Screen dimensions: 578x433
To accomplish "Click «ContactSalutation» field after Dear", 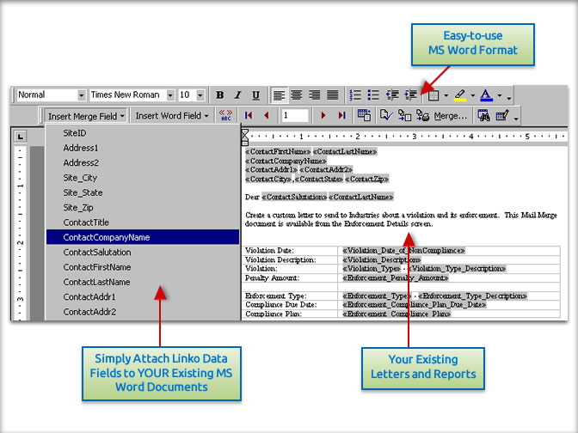I will (294, 197).
